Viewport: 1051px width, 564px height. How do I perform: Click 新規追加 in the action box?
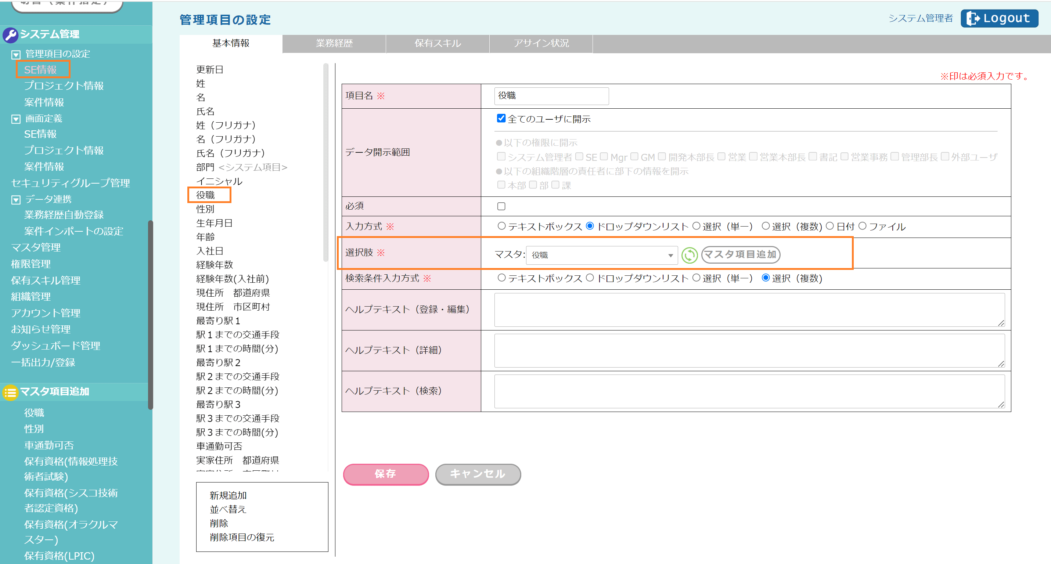[228, 495]
